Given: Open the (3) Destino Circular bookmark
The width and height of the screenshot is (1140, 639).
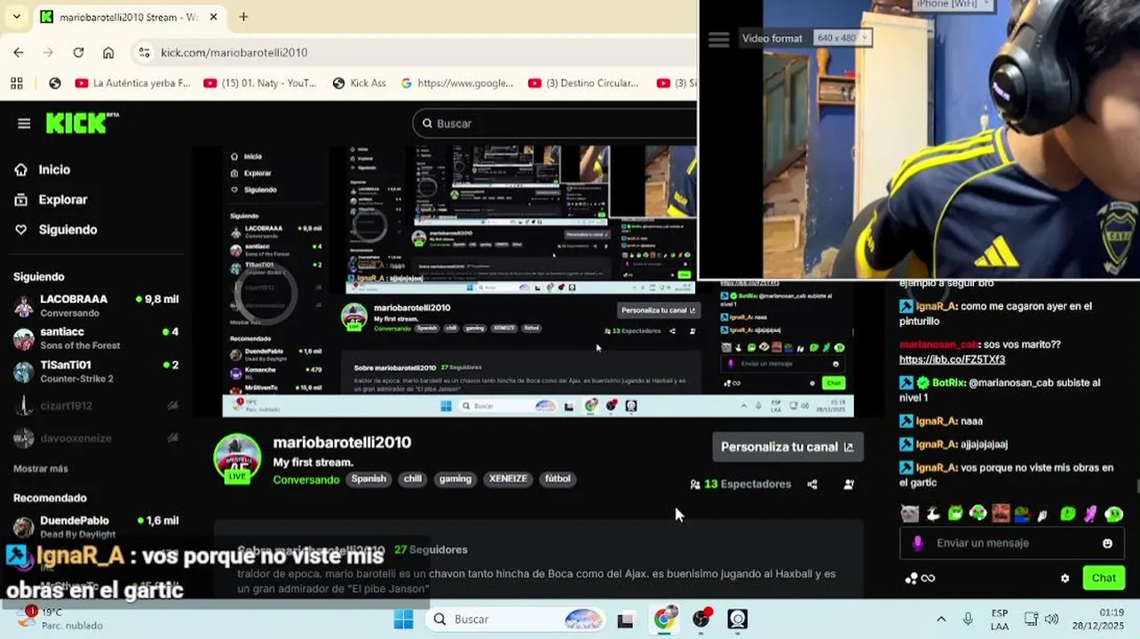Looking at the screenshot, I should (x=583, y=83).
